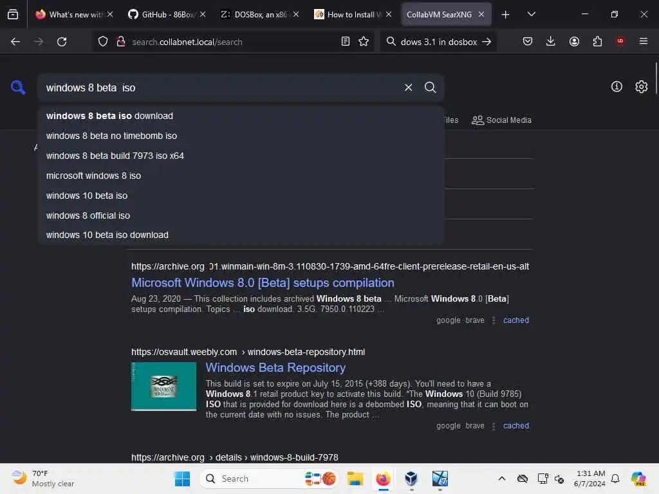Toggle reader view icon in address bar
This screenshot has width=659, height=494.
(x=346, y=41)
